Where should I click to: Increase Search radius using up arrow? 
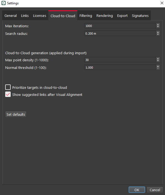point(158,32)
